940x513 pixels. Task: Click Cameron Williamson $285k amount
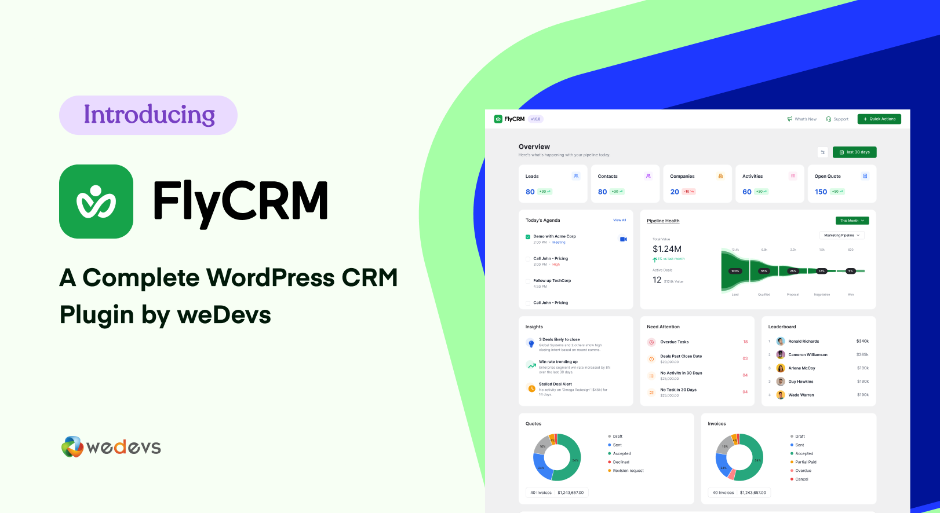point(862,355)
